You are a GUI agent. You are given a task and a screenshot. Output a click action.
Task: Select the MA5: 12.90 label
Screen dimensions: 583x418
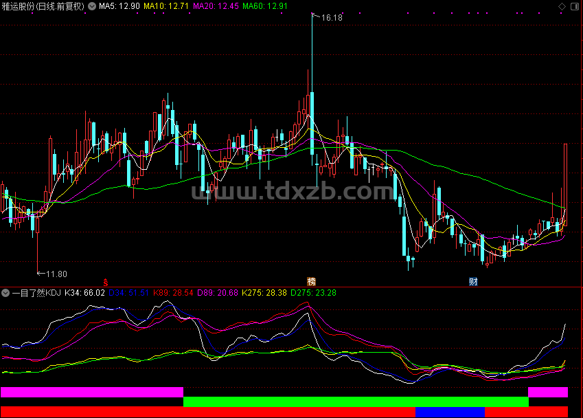[119, 6]
